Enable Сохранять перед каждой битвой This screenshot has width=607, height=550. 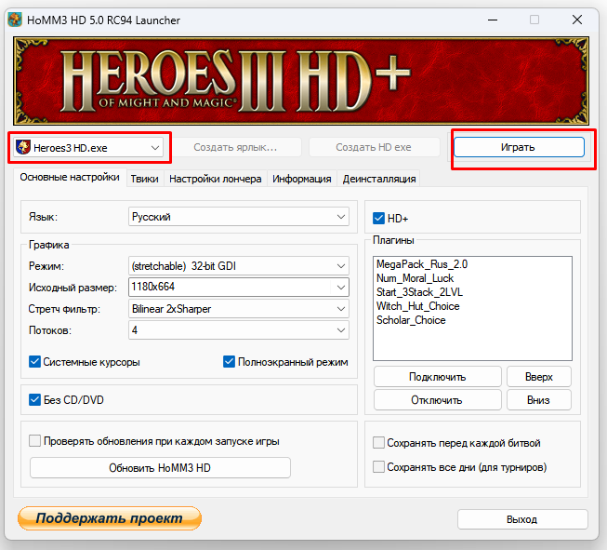[378, 443]
